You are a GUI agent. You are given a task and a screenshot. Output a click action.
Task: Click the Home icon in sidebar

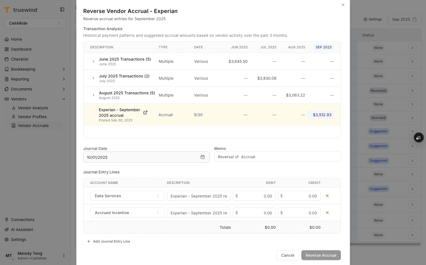[7, 39]
